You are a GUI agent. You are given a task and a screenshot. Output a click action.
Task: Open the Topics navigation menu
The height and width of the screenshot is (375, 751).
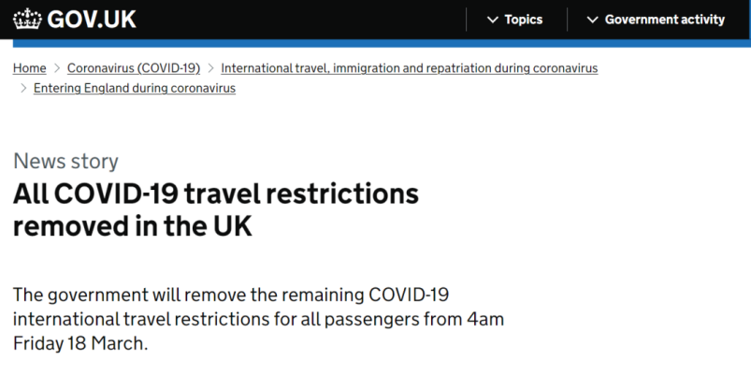point(515,20)
